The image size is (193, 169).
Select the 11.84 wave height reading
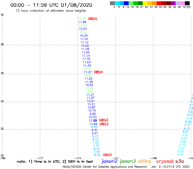93,124
